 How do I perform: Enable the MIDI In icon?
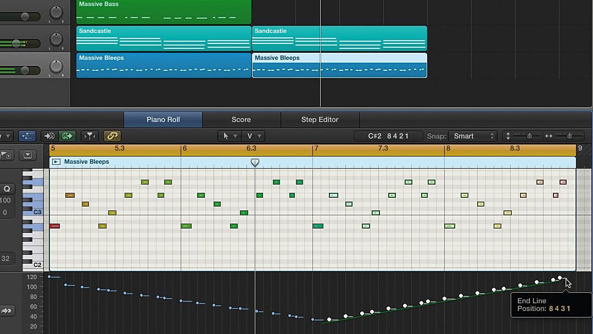(x=49, y=136)
